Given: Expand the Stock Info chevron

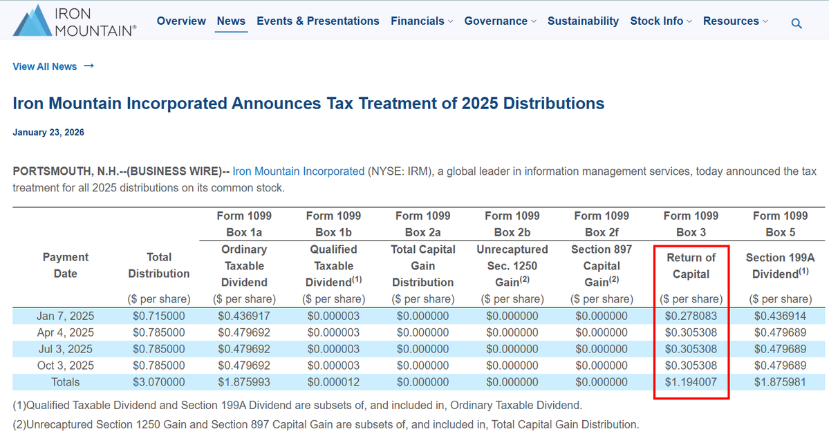Looking at the screenshot, I should click(x=689, y=21).
